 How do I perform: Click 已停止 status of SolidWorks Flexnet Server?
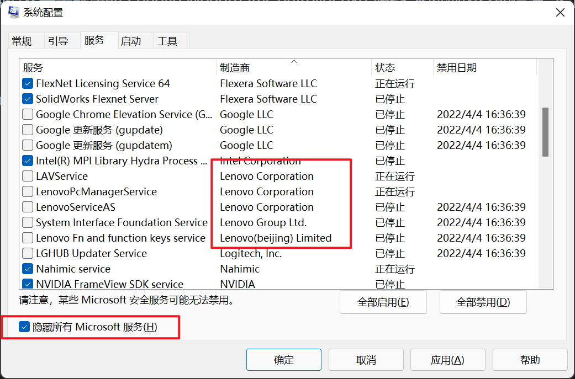(390, 99)
